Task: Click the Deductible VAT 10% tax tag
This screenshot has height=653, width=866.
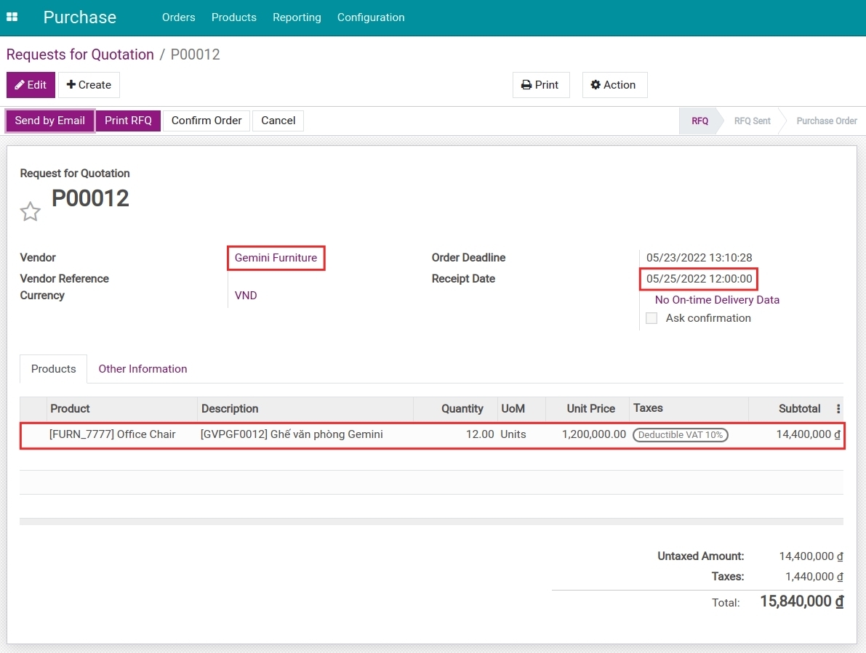Action: click(680, 435)
